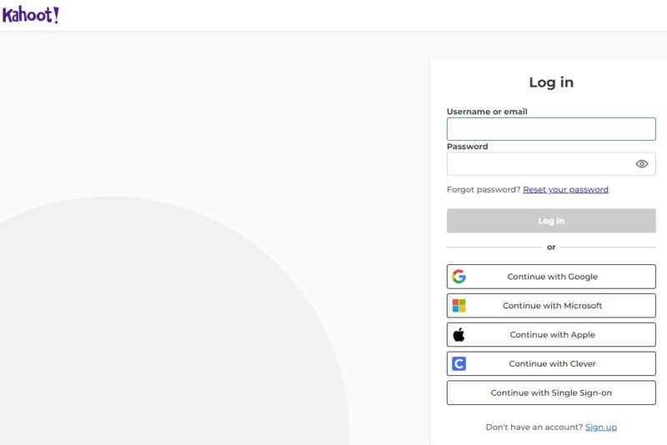Sign in via Continue with Apple
667x445 pixels.
(552, 335)
